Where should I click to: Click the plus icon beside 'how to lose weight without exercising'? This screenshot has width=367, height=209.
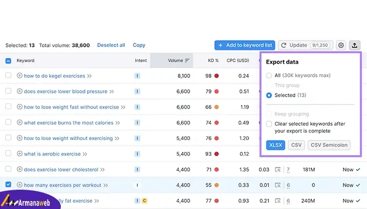20,138
